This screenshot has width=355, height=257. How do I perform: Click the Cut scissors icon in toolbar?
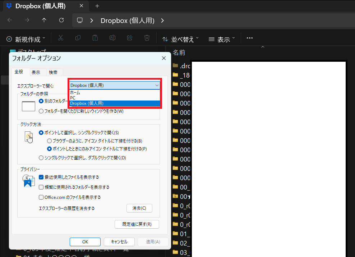(60, 38)
